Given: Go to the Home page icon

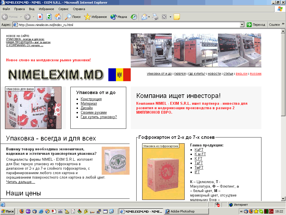Looking at the screenshot, I should pyautogui.click(x=58, y=17).
